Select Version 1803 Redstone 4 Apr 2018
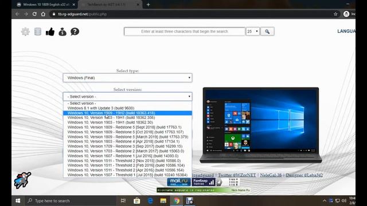 coord(127,141)
